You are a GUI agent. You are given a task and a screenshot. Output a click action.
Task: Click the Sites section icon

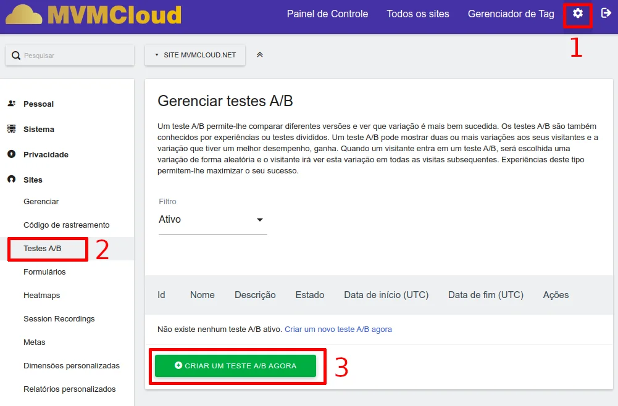(11, 180)
